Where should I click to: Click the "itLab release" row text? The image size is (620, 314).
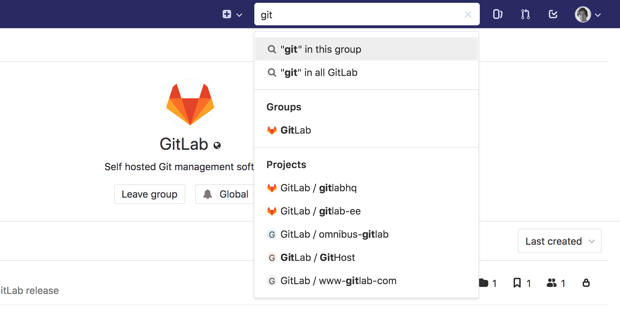29,290
